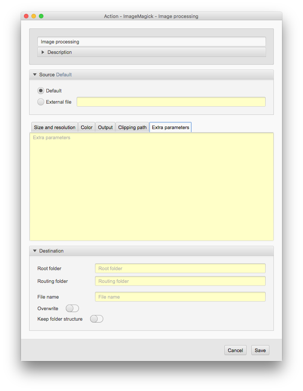Image resolution: width=303 pixels, height=391 pixels.
Task: Collapse the Source section
Action: [35, 74]
